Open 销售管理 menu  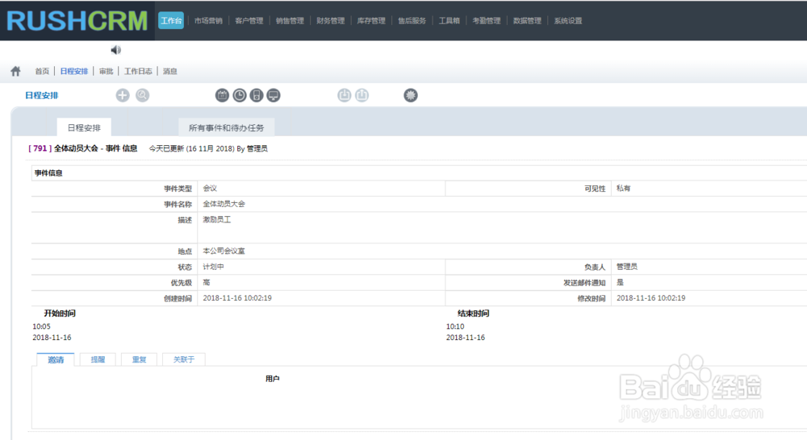tap(290, 21)
